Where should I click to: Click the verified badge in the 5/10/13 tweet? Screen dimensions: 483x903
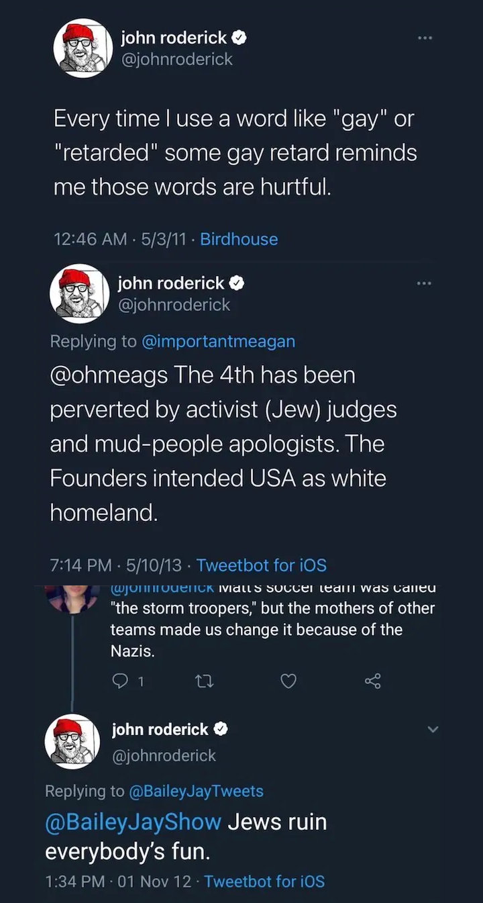click(x=237, y=284)
